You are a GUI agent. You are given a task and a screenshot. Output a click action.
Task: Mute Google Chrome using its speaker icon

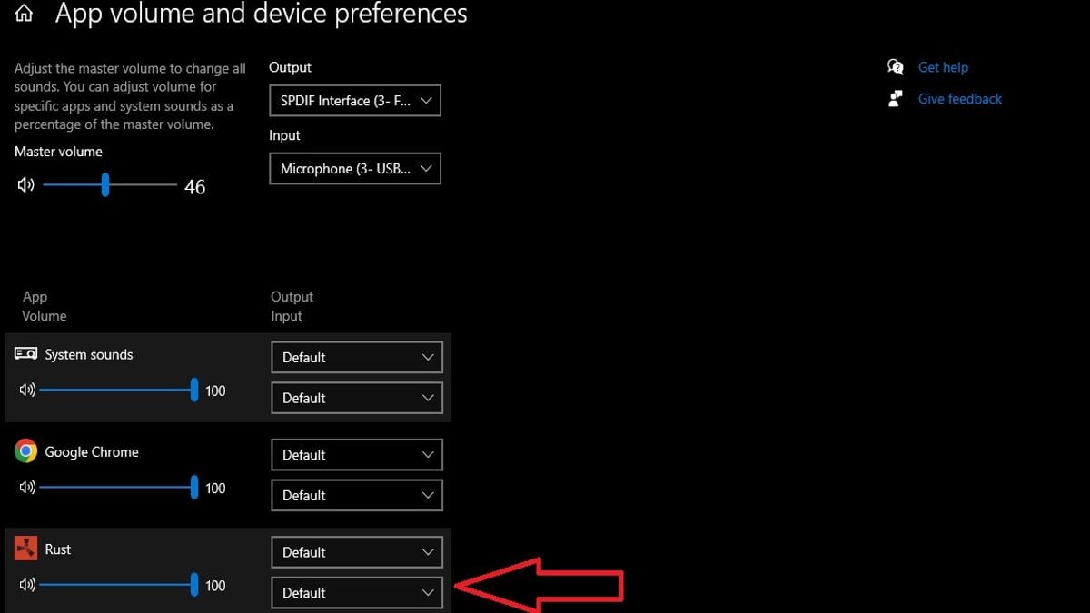pyautogui.click(x=27, y=488)
